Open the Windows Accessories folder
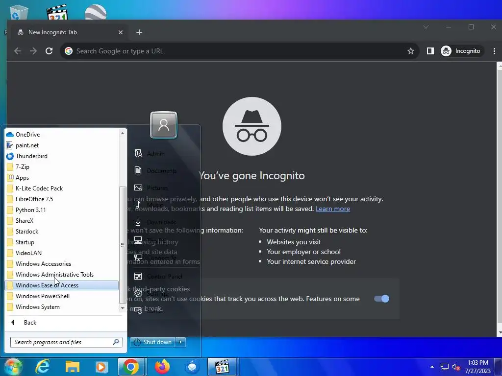Viewport: 502px width, 376px height. [x=62, y=264]
